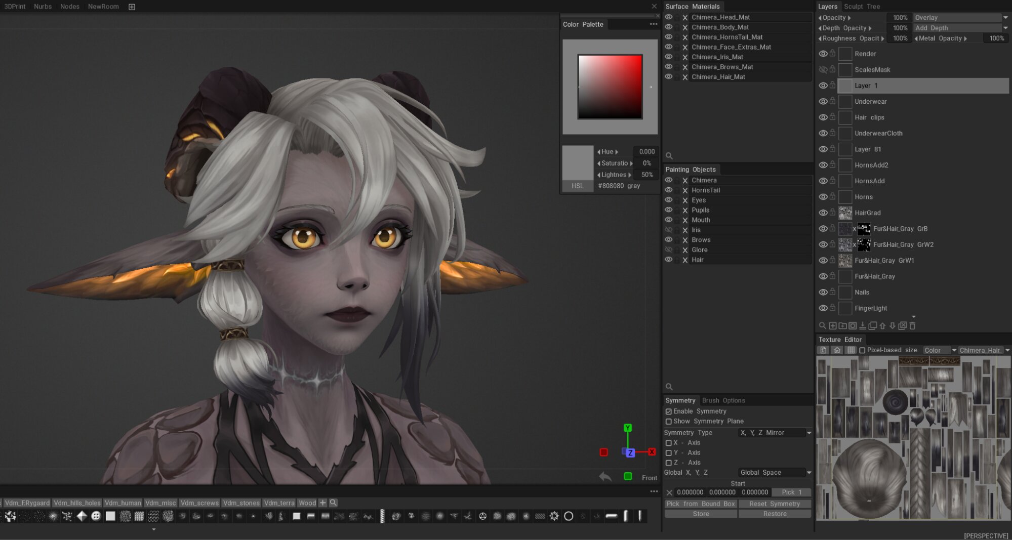1012x540 pixels.
Task: Click Pick from Bound Box button
Action: 701,504
